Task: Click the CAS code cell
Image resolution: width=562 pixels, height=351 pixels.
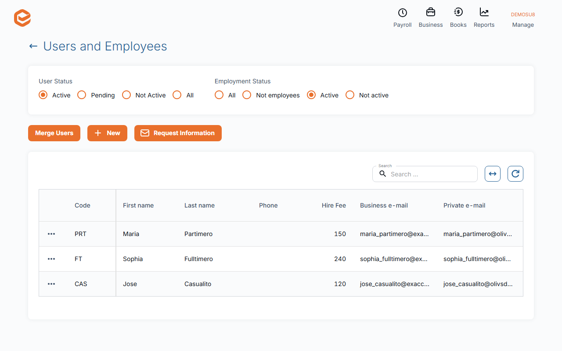Action: pyautogui.click(x=81, y=284)
